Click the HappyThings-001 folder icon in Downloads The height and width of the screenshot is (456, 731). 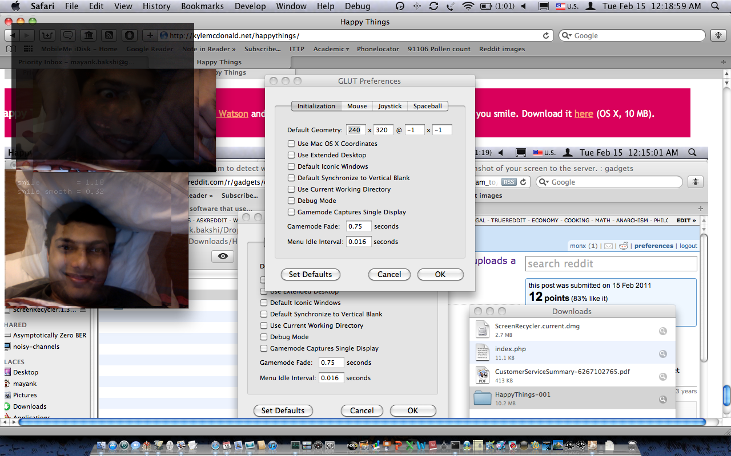[x=483, y=398]
